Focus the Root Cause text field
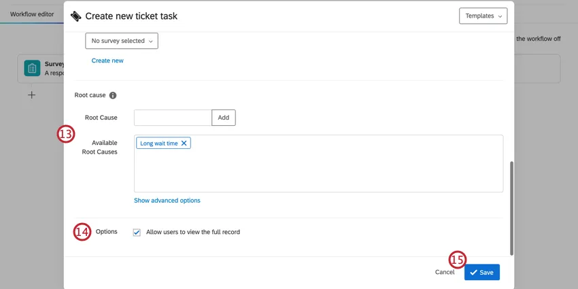The image size is (578, 289). (173, 118)
